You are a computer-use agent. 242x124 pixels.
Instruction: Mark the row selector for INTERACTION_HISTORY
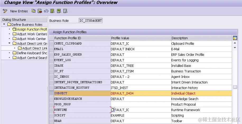click(x=52, y=88)
